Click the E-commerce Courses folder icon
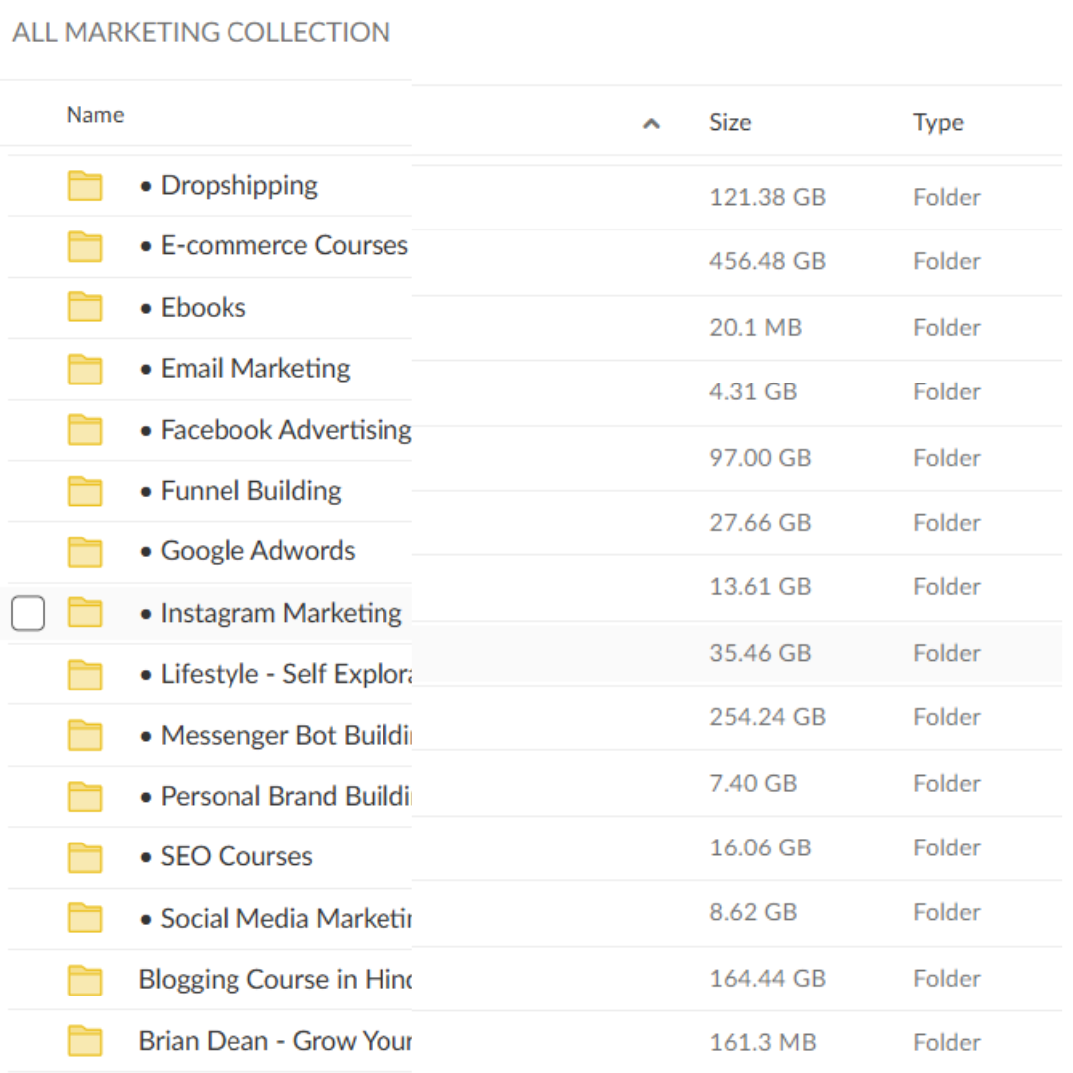This screenshot has height=1073, width=1073. point(84,245)
